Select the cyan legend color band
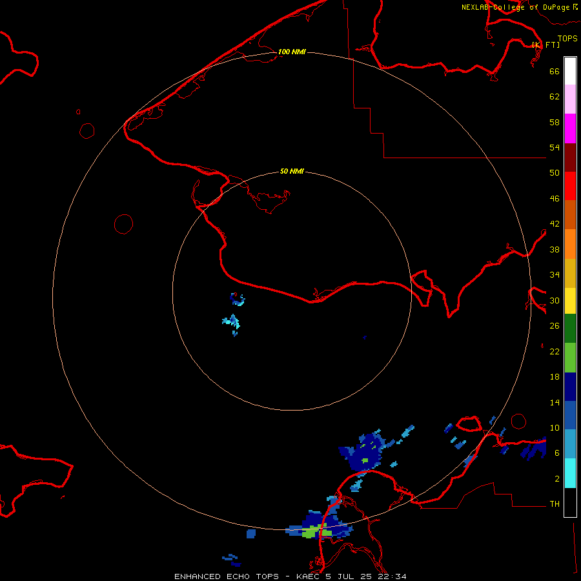The height and width of the screenshot is (581, 581). pyautogui.click(x=570, y=473)
